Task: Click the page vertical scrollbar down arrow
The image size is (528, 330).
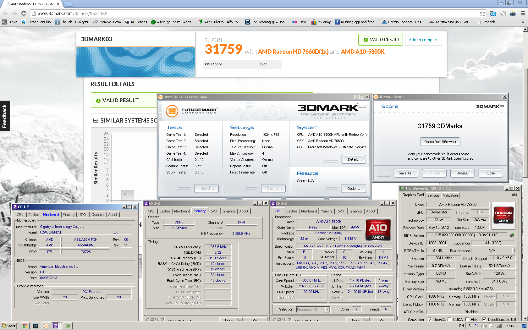Action: pos(525,319)
